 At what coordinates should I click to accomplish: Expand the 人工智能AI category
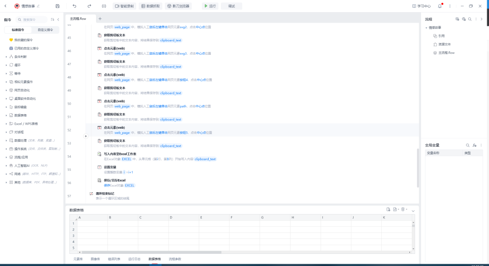6,166
